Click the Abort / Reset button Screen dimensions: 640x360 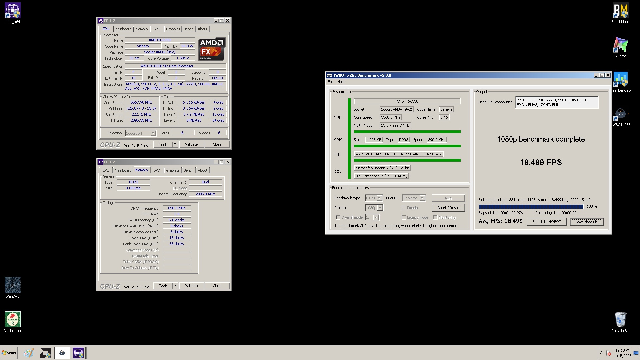448,208
